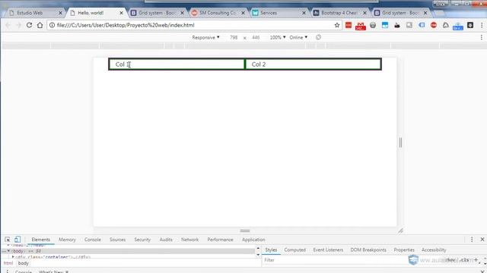Open the grey Google Drive triangle extension icon
Screen dimensions: 487x273
(446, 25)
